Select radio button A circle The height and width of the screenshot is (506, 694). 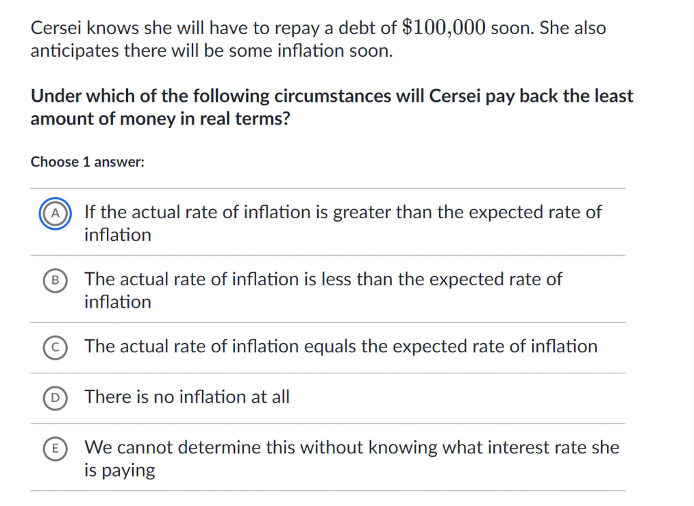pyautogui.click(x=55, y=214)
